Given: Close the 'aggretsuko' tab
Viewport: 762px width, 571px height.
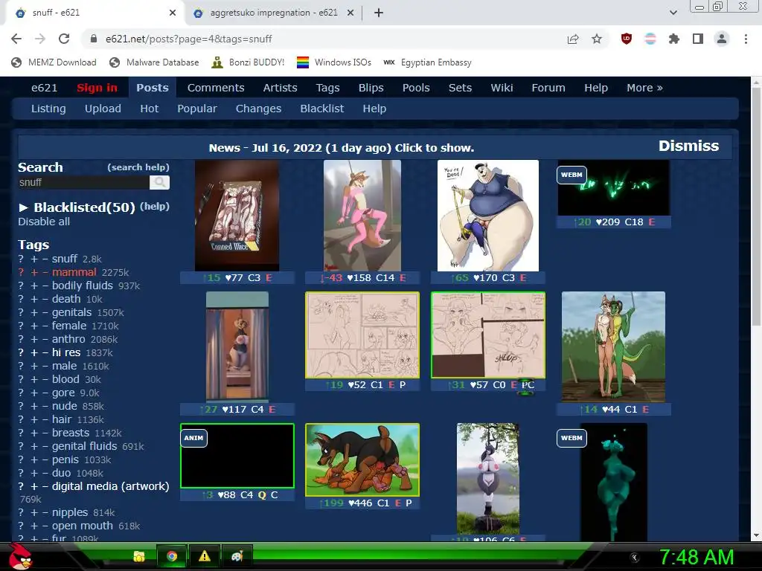Looking at the screenshot, I should pos(350,13).
